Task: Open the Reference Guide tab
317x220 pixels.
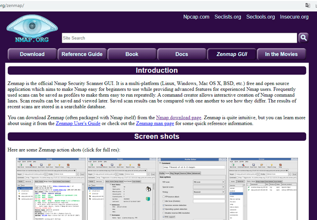Action: coord(82,54)
